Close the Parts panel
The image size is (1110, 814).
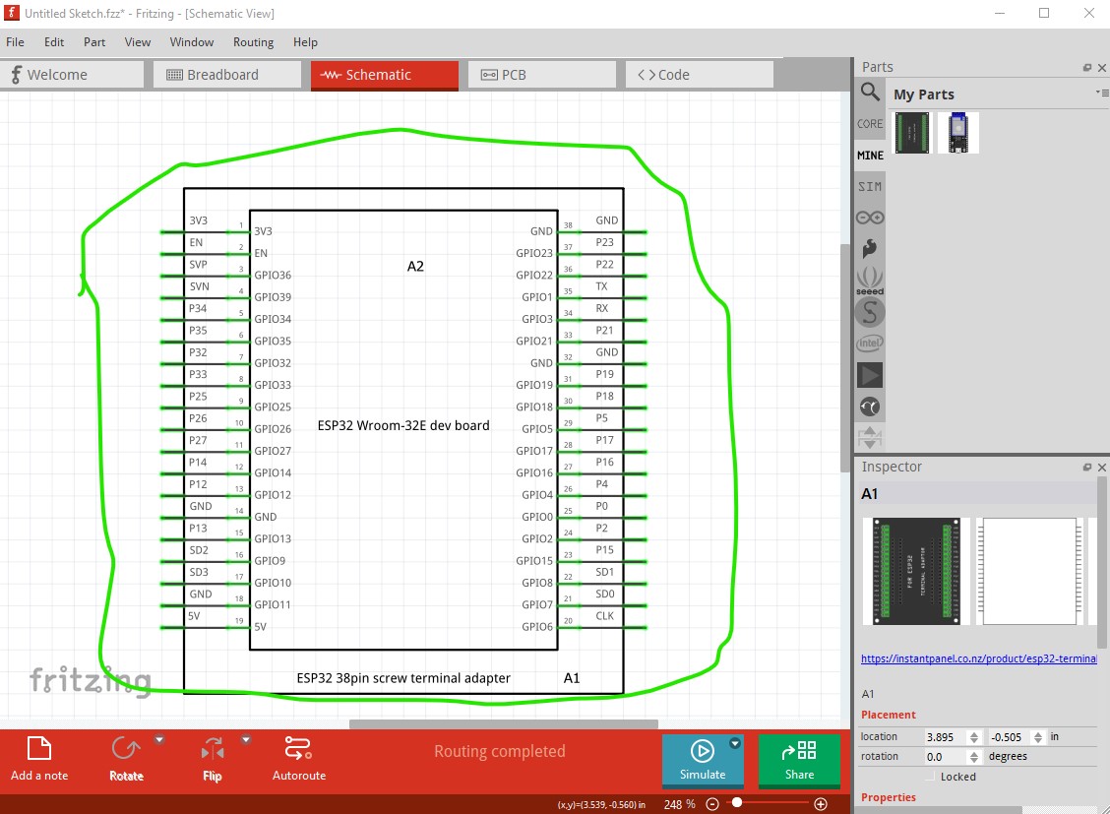(x=1101, y=67)
